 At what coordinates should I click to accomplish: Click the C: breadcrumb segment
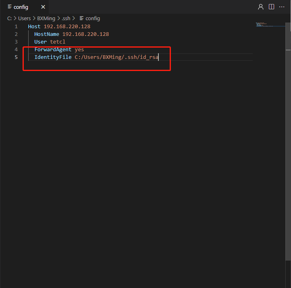click(x=9, y=18)
